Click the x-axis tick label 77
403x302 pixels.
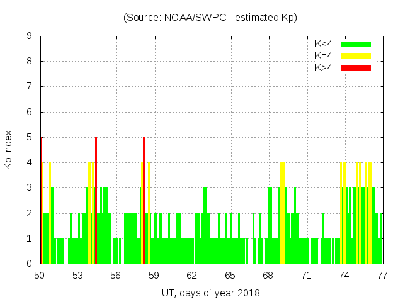(x=382, y=275)
